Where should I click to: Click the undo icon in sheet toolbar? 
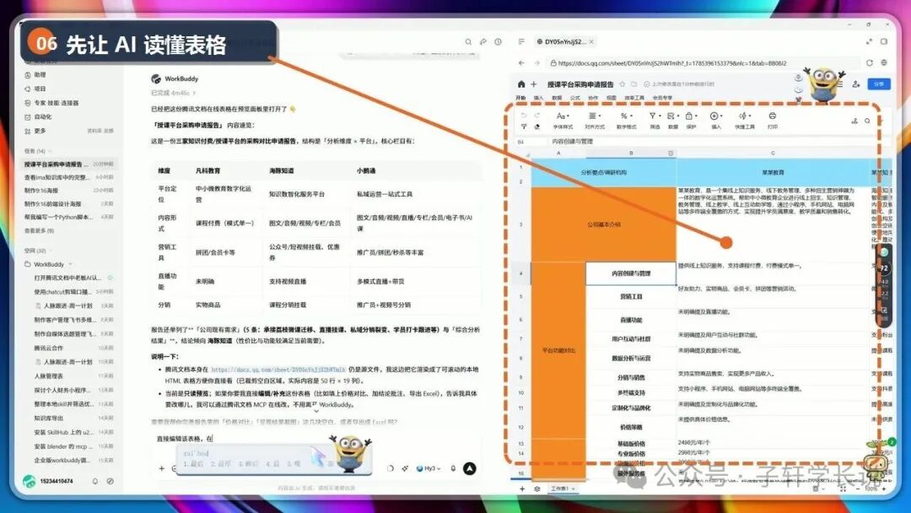click(524, 116)
